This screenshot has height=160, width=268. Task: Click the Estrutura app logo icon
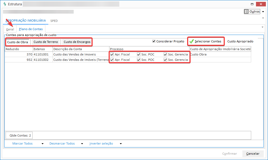[x=4, y=4]
